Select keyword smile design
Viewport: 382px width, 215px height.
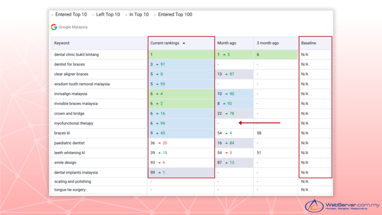[x=65, y=163]
